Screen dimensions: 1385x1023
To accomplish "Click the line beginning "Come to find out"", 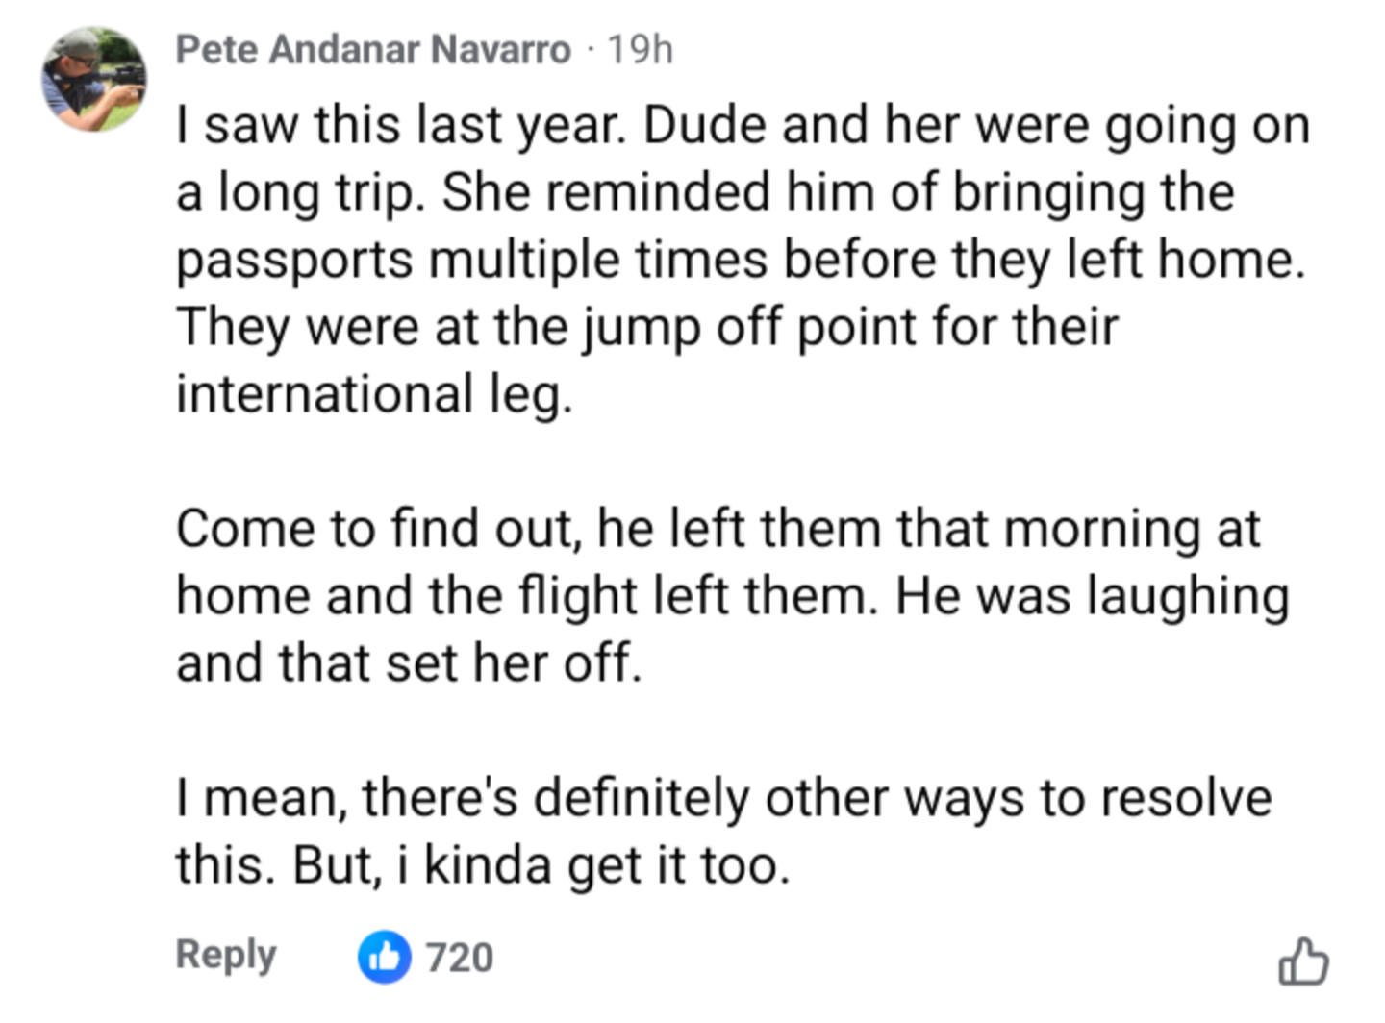I will click(x=718, y=529).
